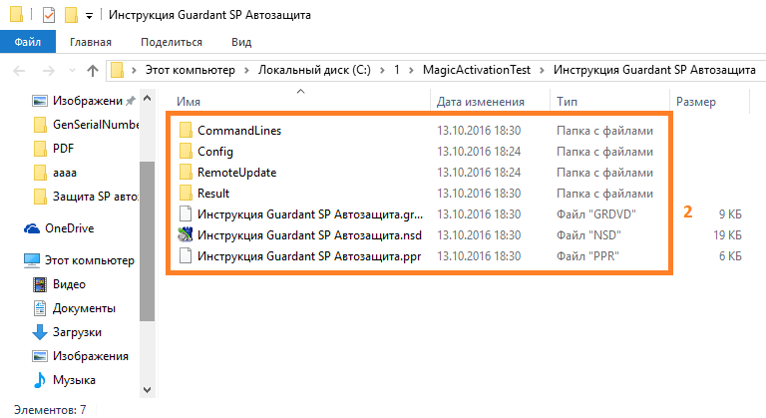Switch to the Вид ribbon tab
The width and height of the screenshot is (766, 418).
[x=241, y=42]
